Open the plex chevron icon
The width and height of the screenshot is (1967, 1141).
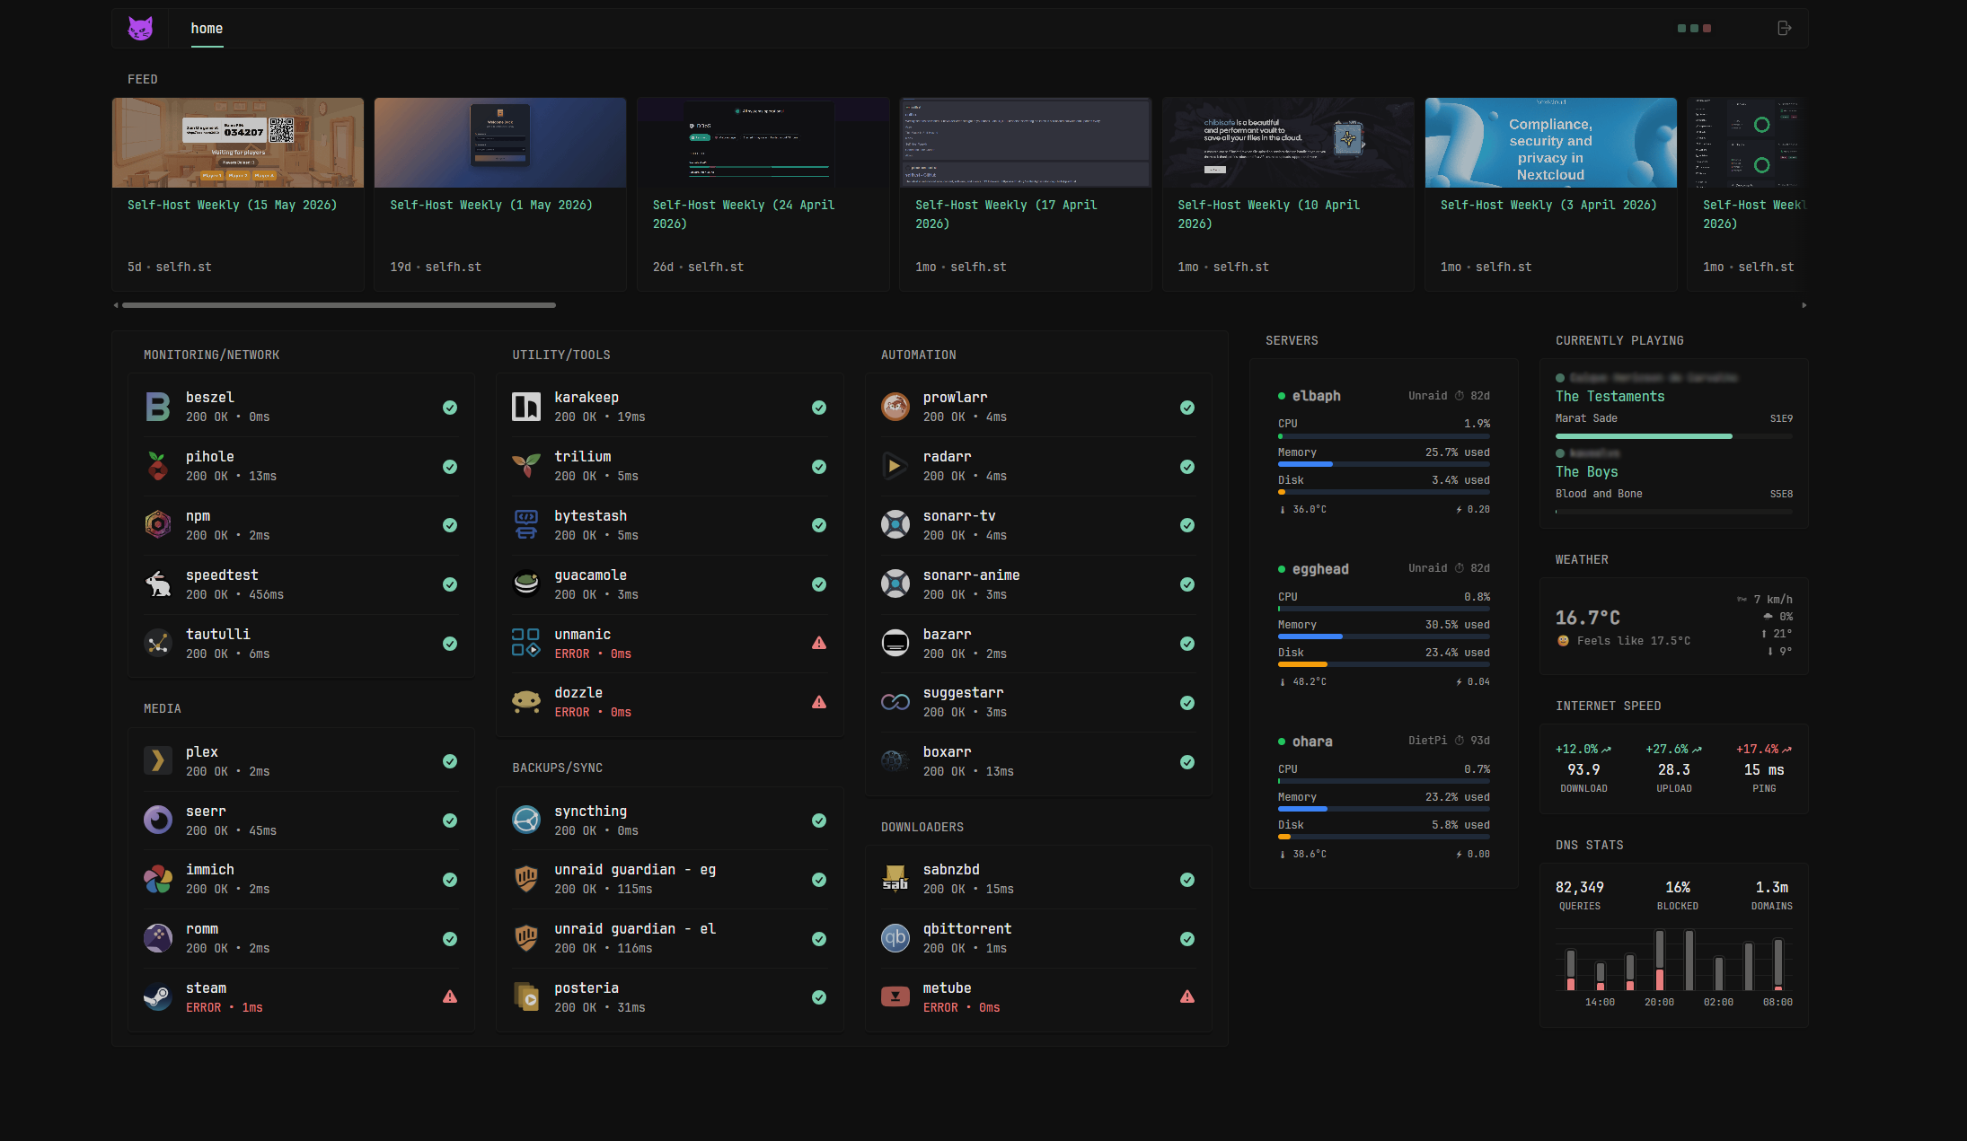[158, 760]
